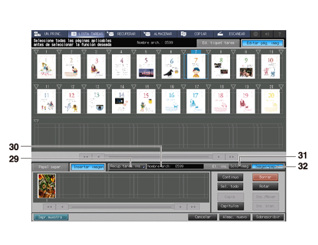
Task: Go back one step in lower image scroller
Action: (62, 207)
